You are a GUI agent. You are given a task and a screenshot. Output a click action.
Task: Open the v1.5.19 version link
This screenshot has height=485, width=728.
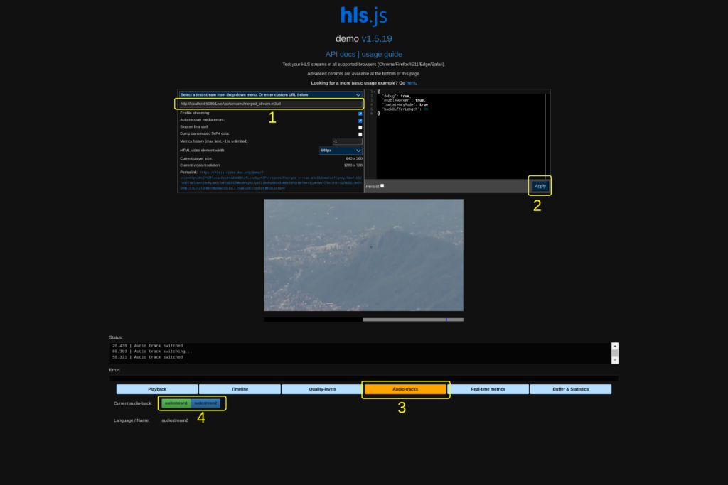377,39
